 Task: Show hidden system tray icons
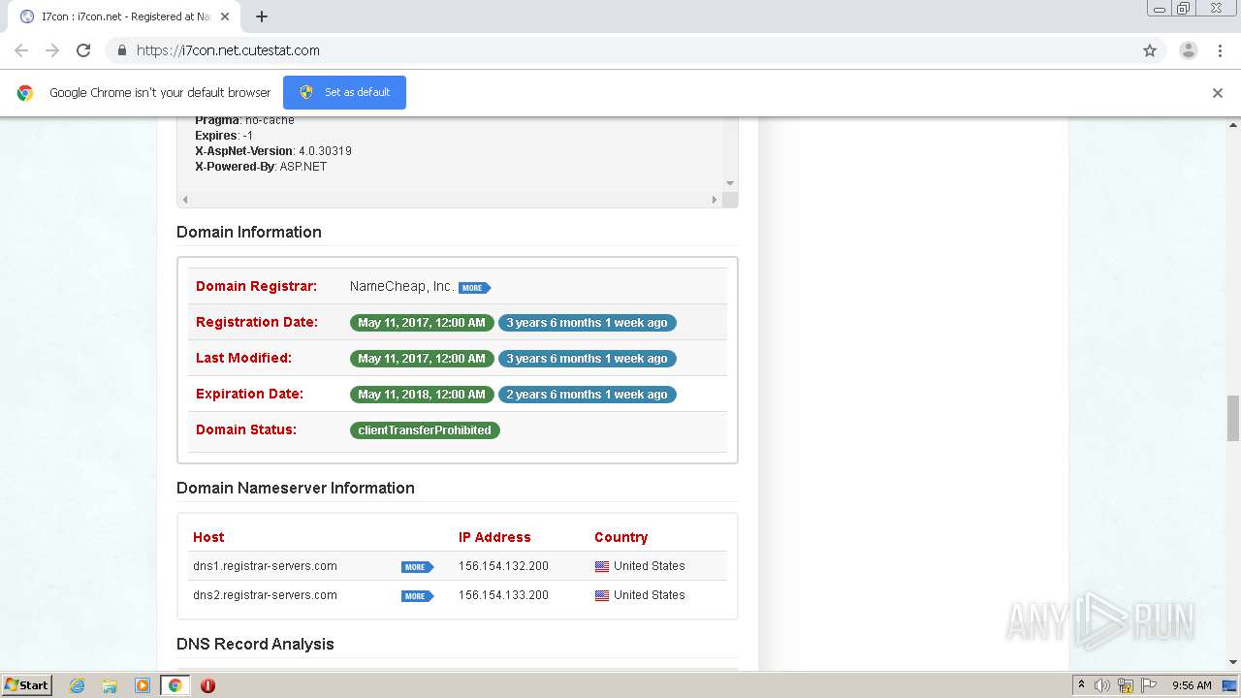[1081, 685]
